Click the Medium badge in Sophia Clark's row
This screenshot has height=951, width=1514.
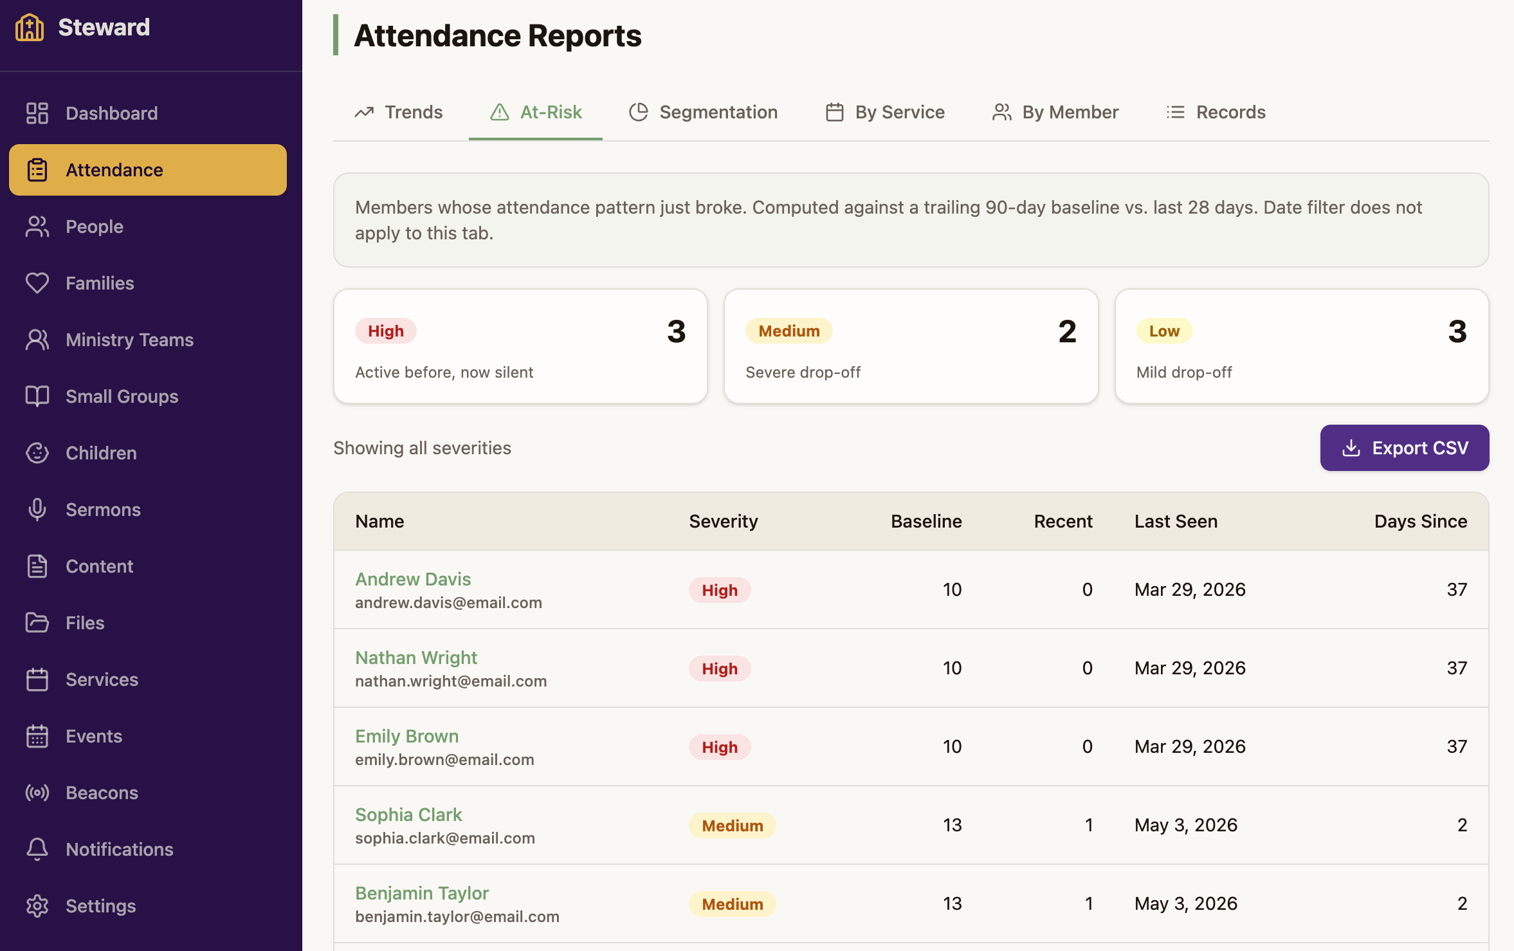point(733,826)
